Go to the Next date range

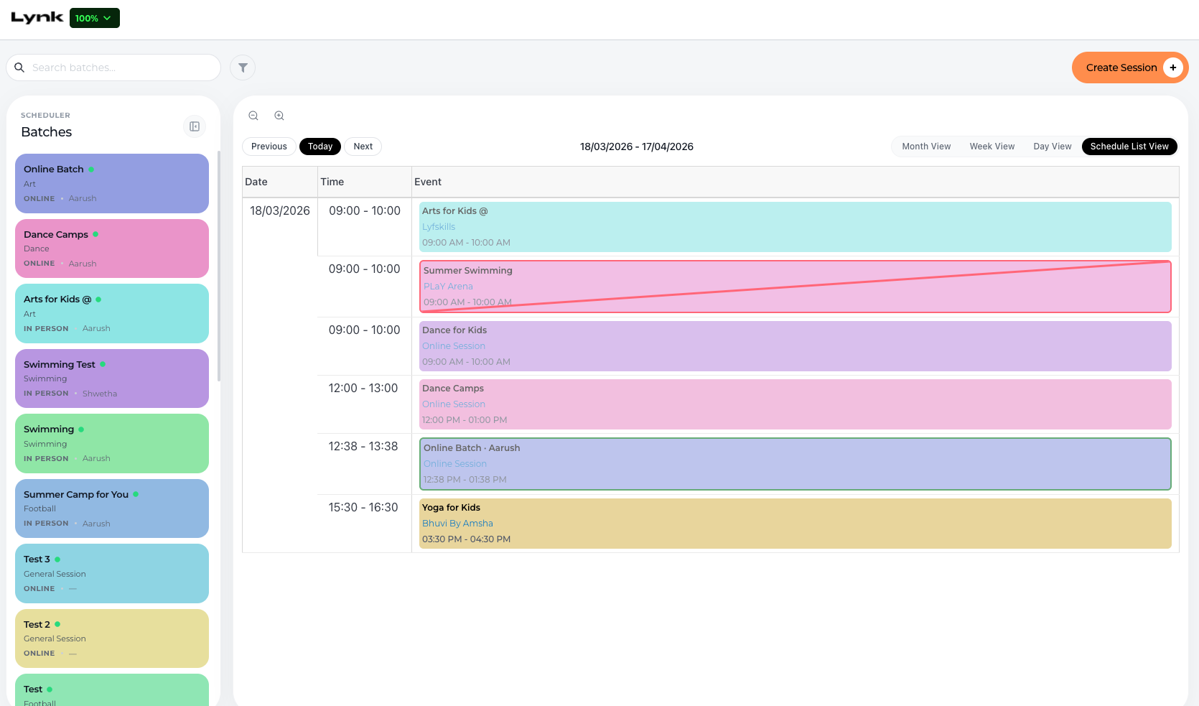[363, 147]
